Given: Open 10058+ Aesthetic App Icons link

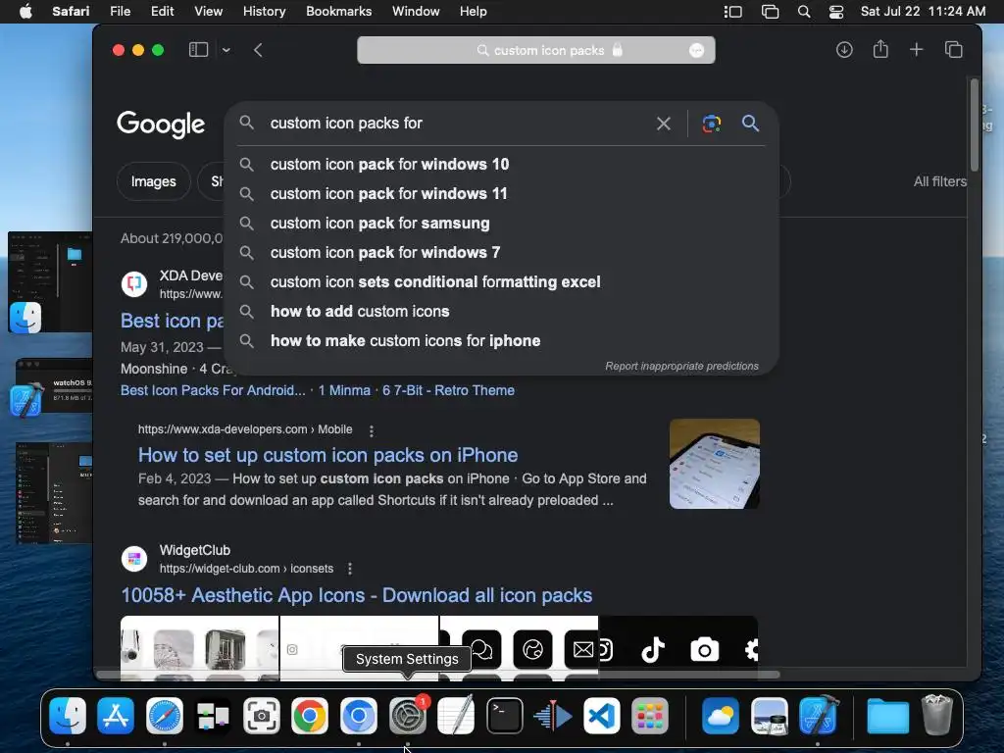Looking at the screenshot, I should [x=357, y=595].
